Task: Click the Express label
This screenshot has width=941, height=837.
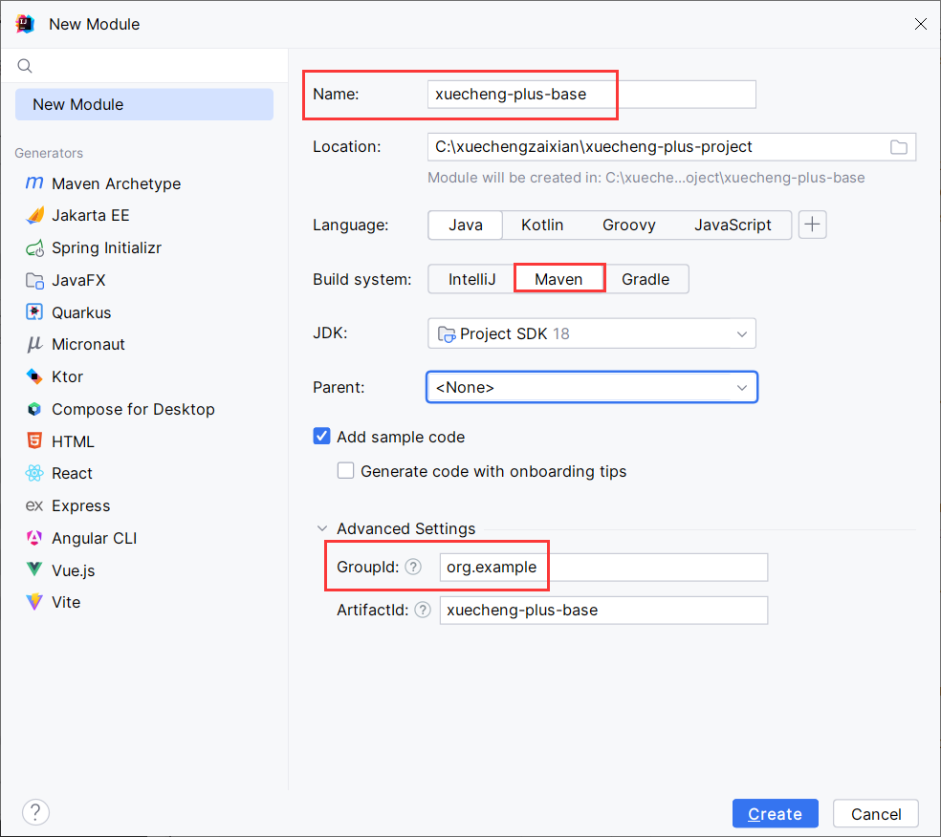Action: point(81,506)
